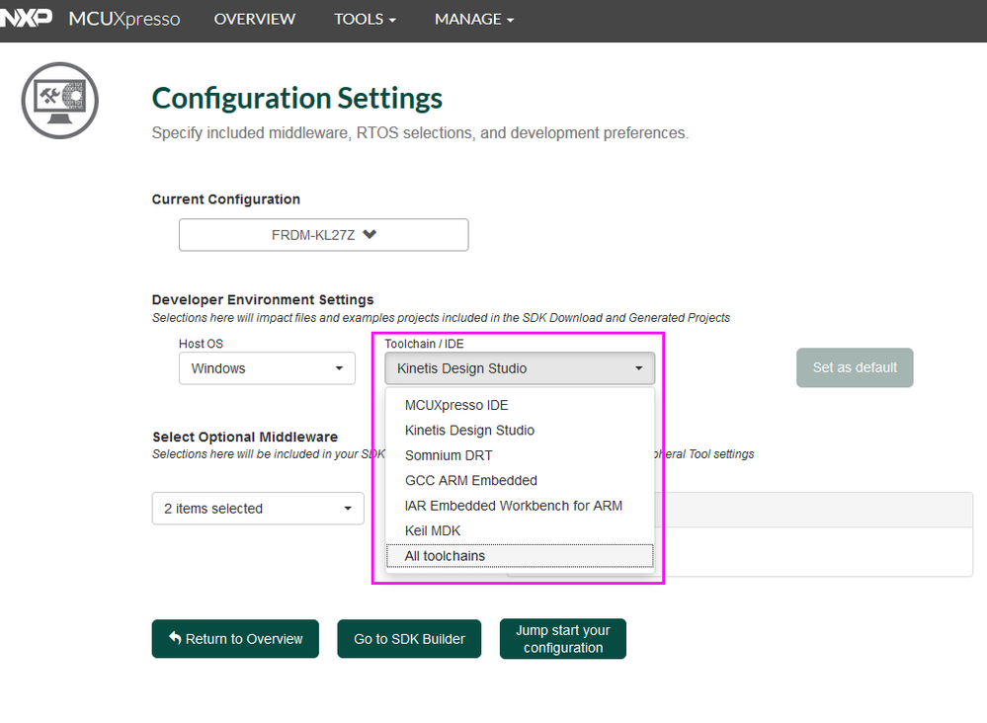Select Somnium DRT toolchain
The width and height of the screenshot is (987, 723).
[520, 455]
